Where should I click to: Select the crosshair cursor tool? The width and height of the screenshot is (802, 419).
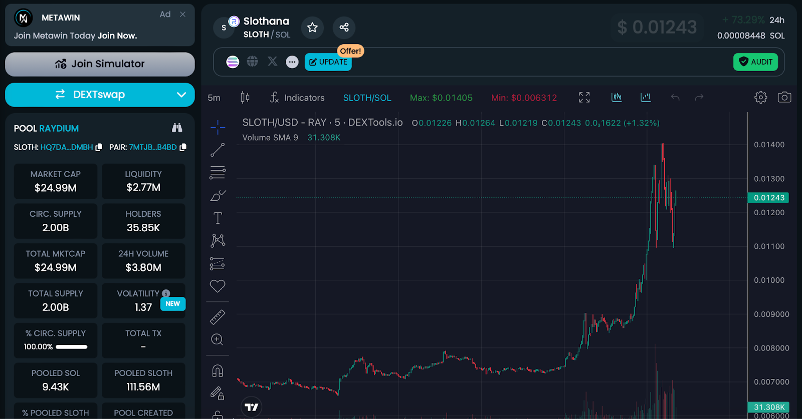218,127
